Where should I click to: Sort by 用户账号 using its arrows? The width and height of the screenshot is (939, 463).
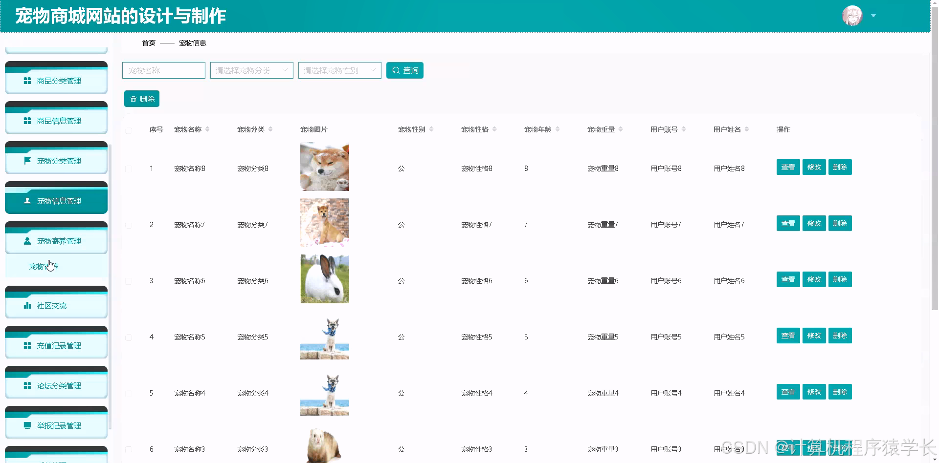click(684, 129)
